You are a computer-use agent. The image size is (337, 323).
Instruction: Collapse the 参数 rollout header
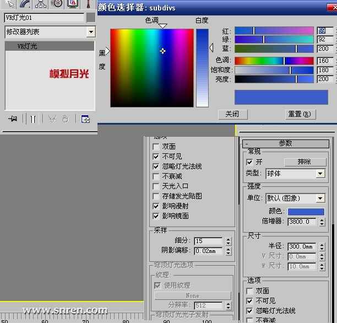click(286, 143)
